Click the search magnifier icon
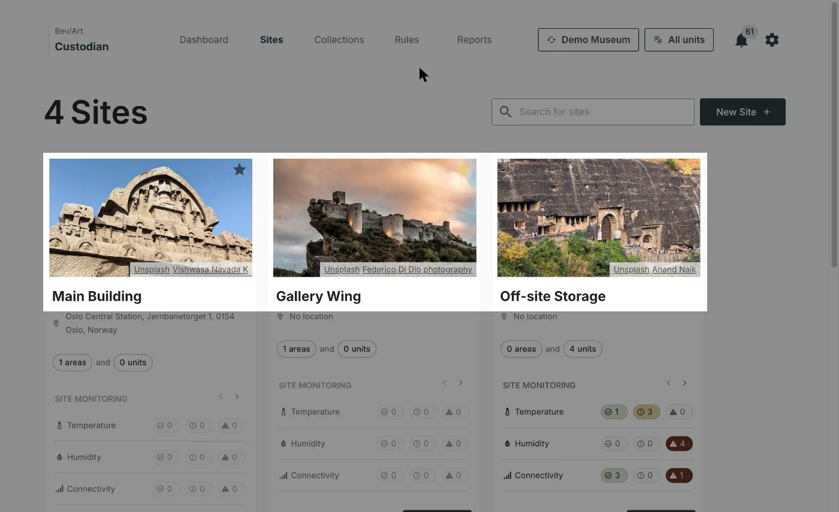This screenshot has height=512, width=839. [505, 112]
